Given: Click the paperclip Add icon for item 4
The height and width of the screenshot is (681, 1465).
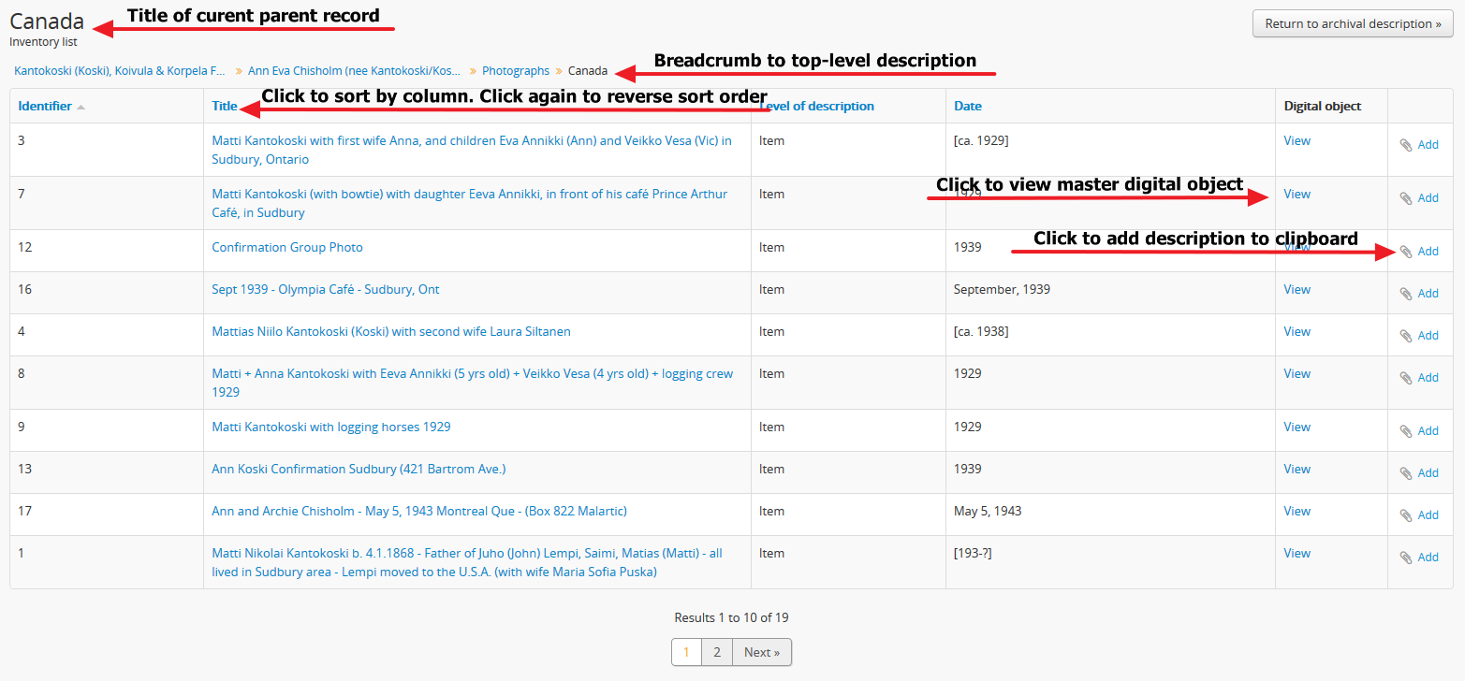Looking at the screenshot, I should [x=1418, y=336].
